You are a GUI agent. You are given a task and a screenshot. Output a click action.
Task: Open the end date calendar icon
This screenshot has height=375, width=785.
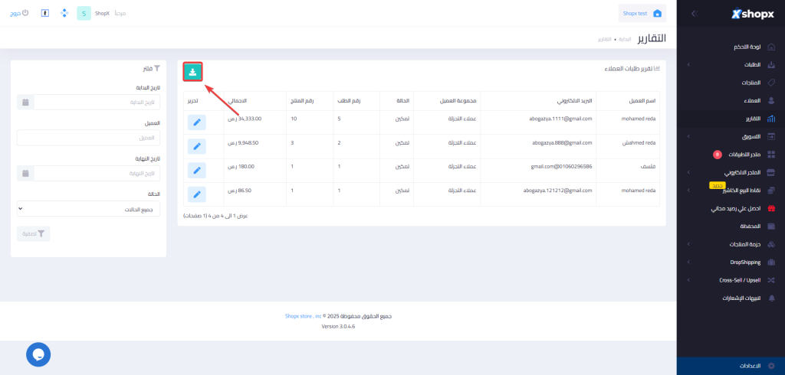click(25, 173)
